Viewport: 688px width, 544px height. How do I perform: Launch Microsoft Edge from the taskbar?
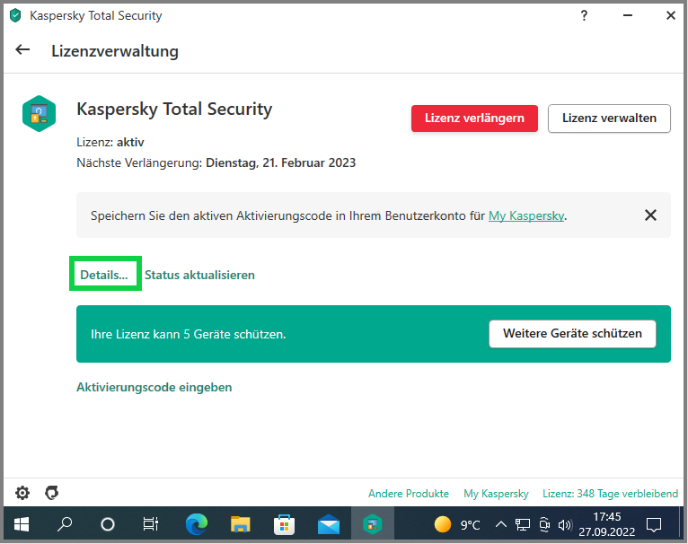[x=197, y=524]
